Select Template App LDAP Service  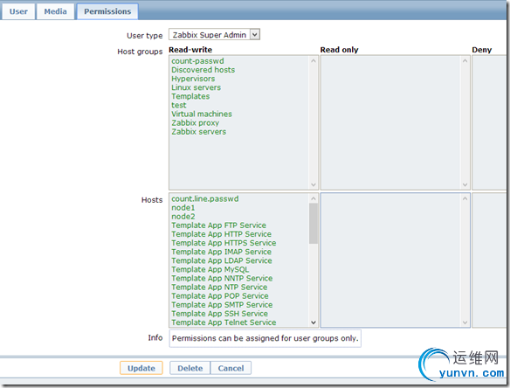222,260
